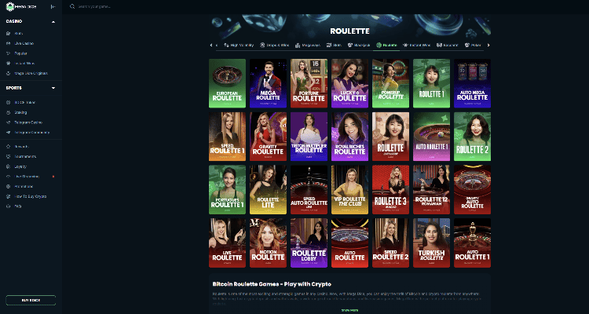Screen dimensions: 589x314
Task: Switch to the Megaways category tab
Action: pos(308,45)
